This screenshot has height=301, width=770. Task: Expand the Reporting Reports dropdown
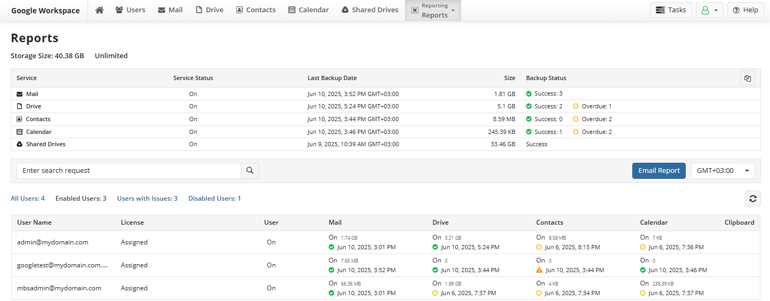433,11
